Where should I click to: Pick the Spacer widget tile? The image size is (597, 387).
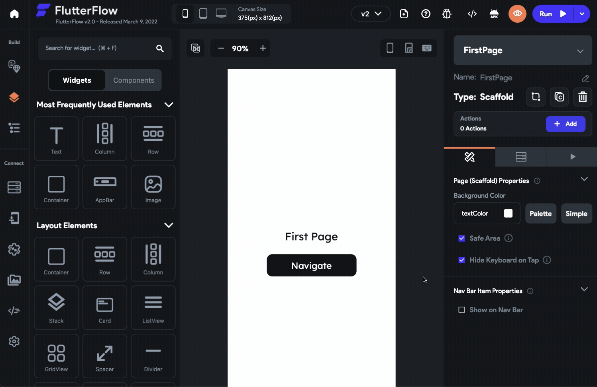point(105,356)
